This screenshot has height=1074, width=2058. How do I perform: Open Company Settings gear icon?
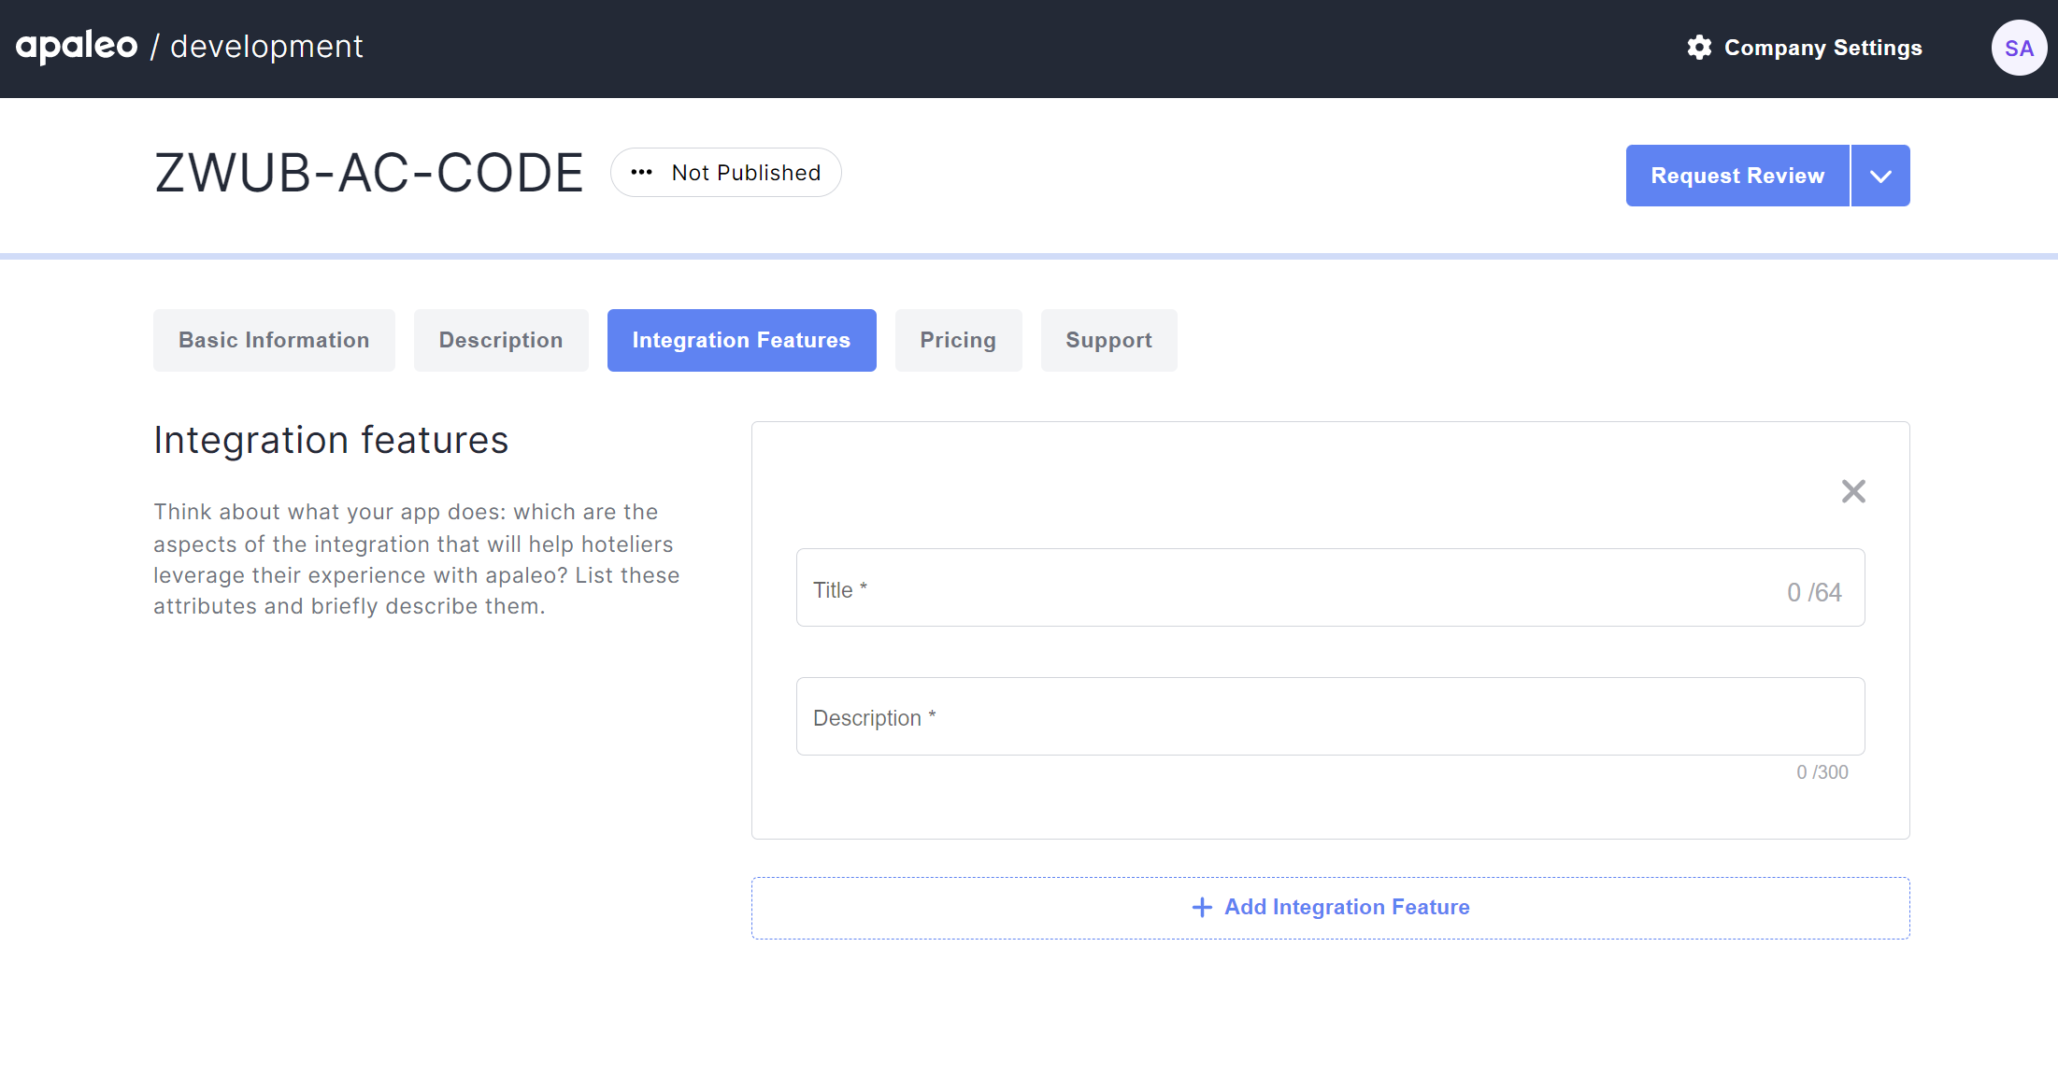(x=1699, y=48)
